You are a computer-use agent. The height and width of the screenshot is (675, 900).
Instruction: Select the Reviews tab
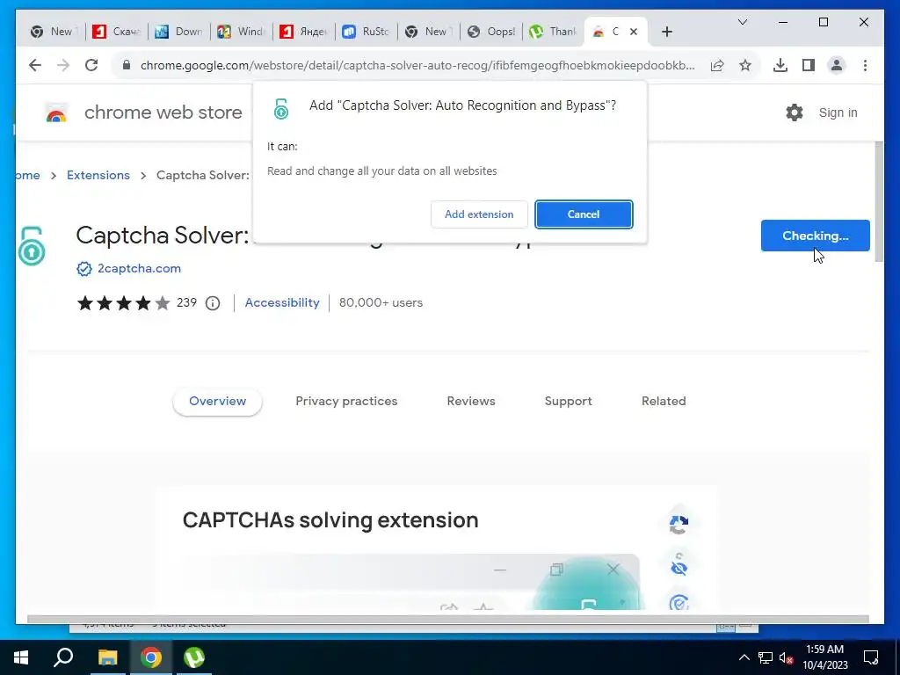471,401
